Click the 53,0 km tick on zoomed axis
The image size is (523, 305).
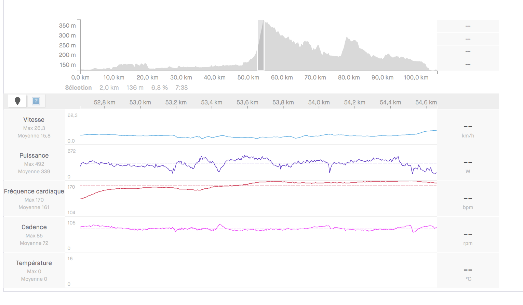coord(140,103)
